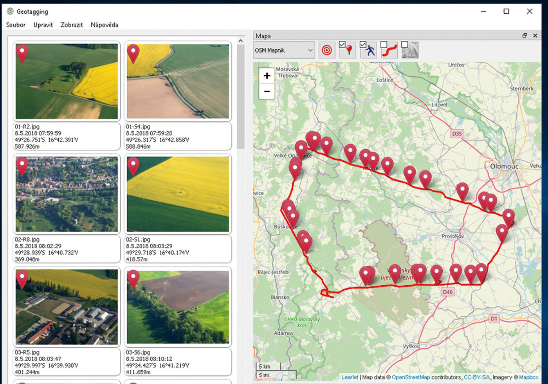Click the red target center-map icon
Image resolution: width=548 pixels, height=384 pixels.
327,50
